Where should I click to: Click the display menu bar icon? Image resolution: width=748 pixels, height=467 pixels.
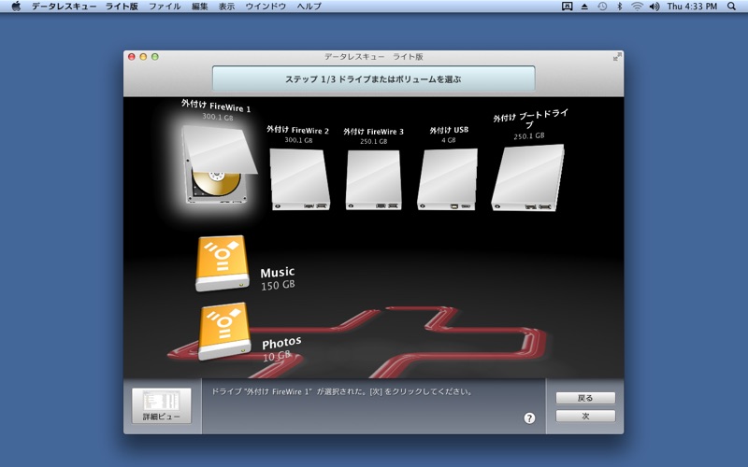[567, 7]
